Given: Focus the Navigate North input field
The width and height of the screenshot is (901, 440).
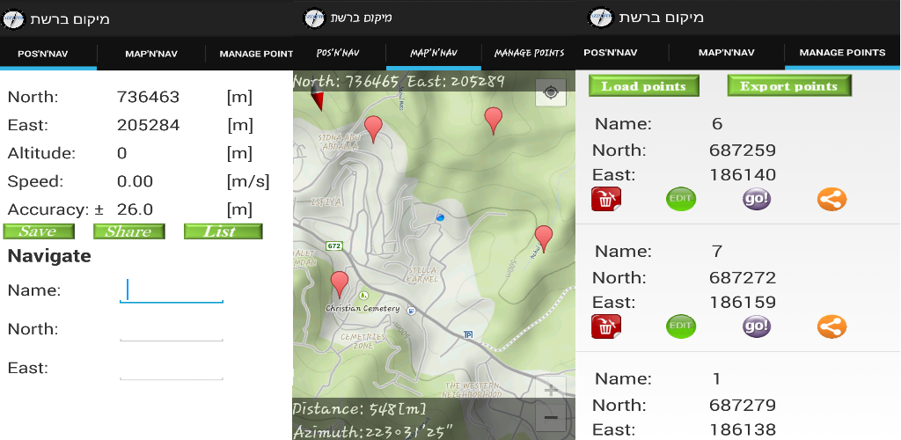Looking at the screenshot, I should tap(172, 330).
